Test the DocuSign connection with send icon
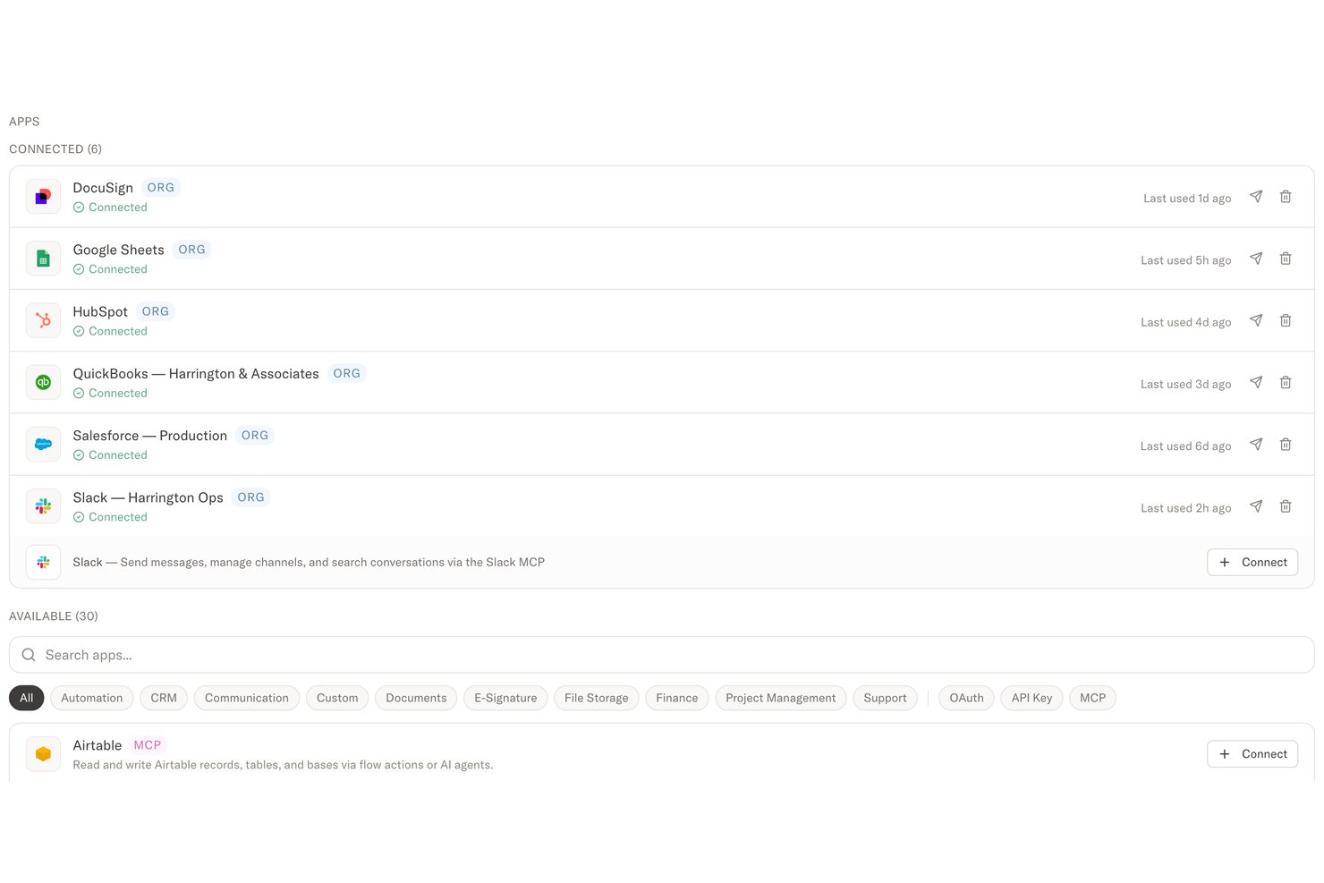The height and width of the screenshot is (883, 1324). click(1256, 197)
